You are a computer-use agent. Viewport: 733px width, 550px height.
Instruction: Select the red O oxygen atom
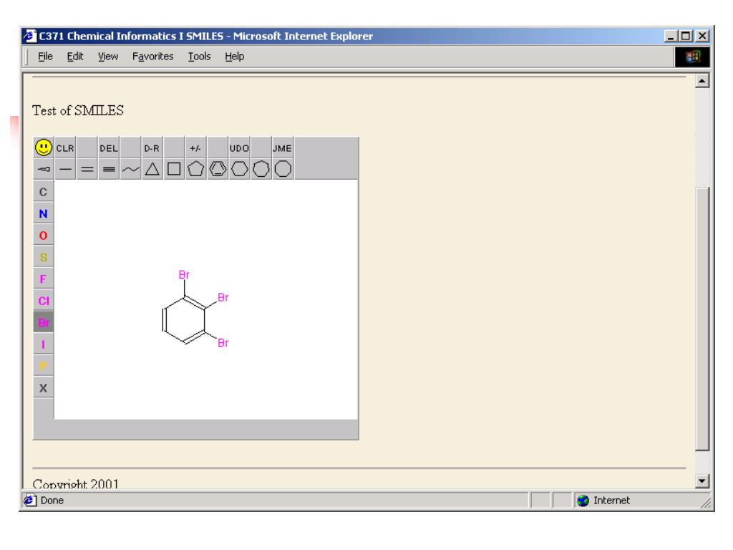(44, 235)
